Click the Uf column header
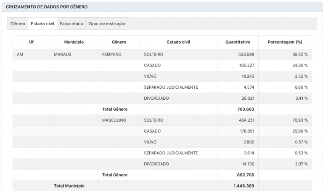Screen dimensions: 323x191 31,42
